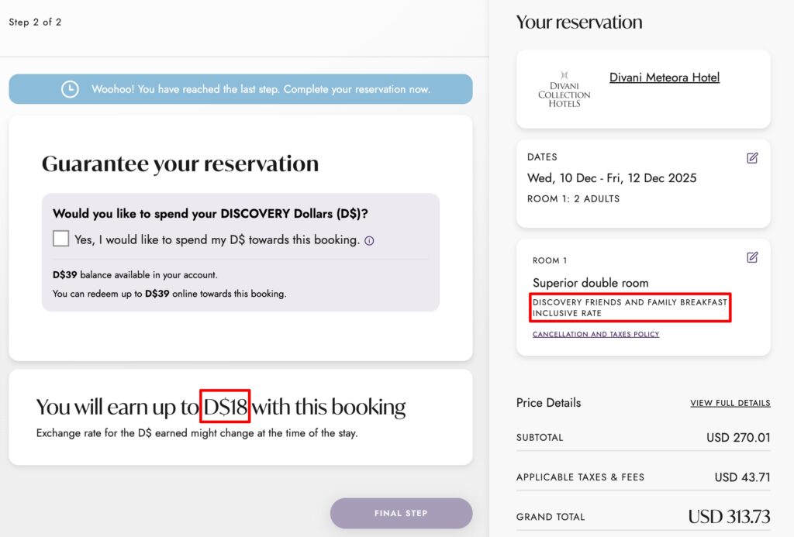View the Cancellation and Taxes Policy
The width and height of the screenshot is (794, 537).
tap(594, 334)
